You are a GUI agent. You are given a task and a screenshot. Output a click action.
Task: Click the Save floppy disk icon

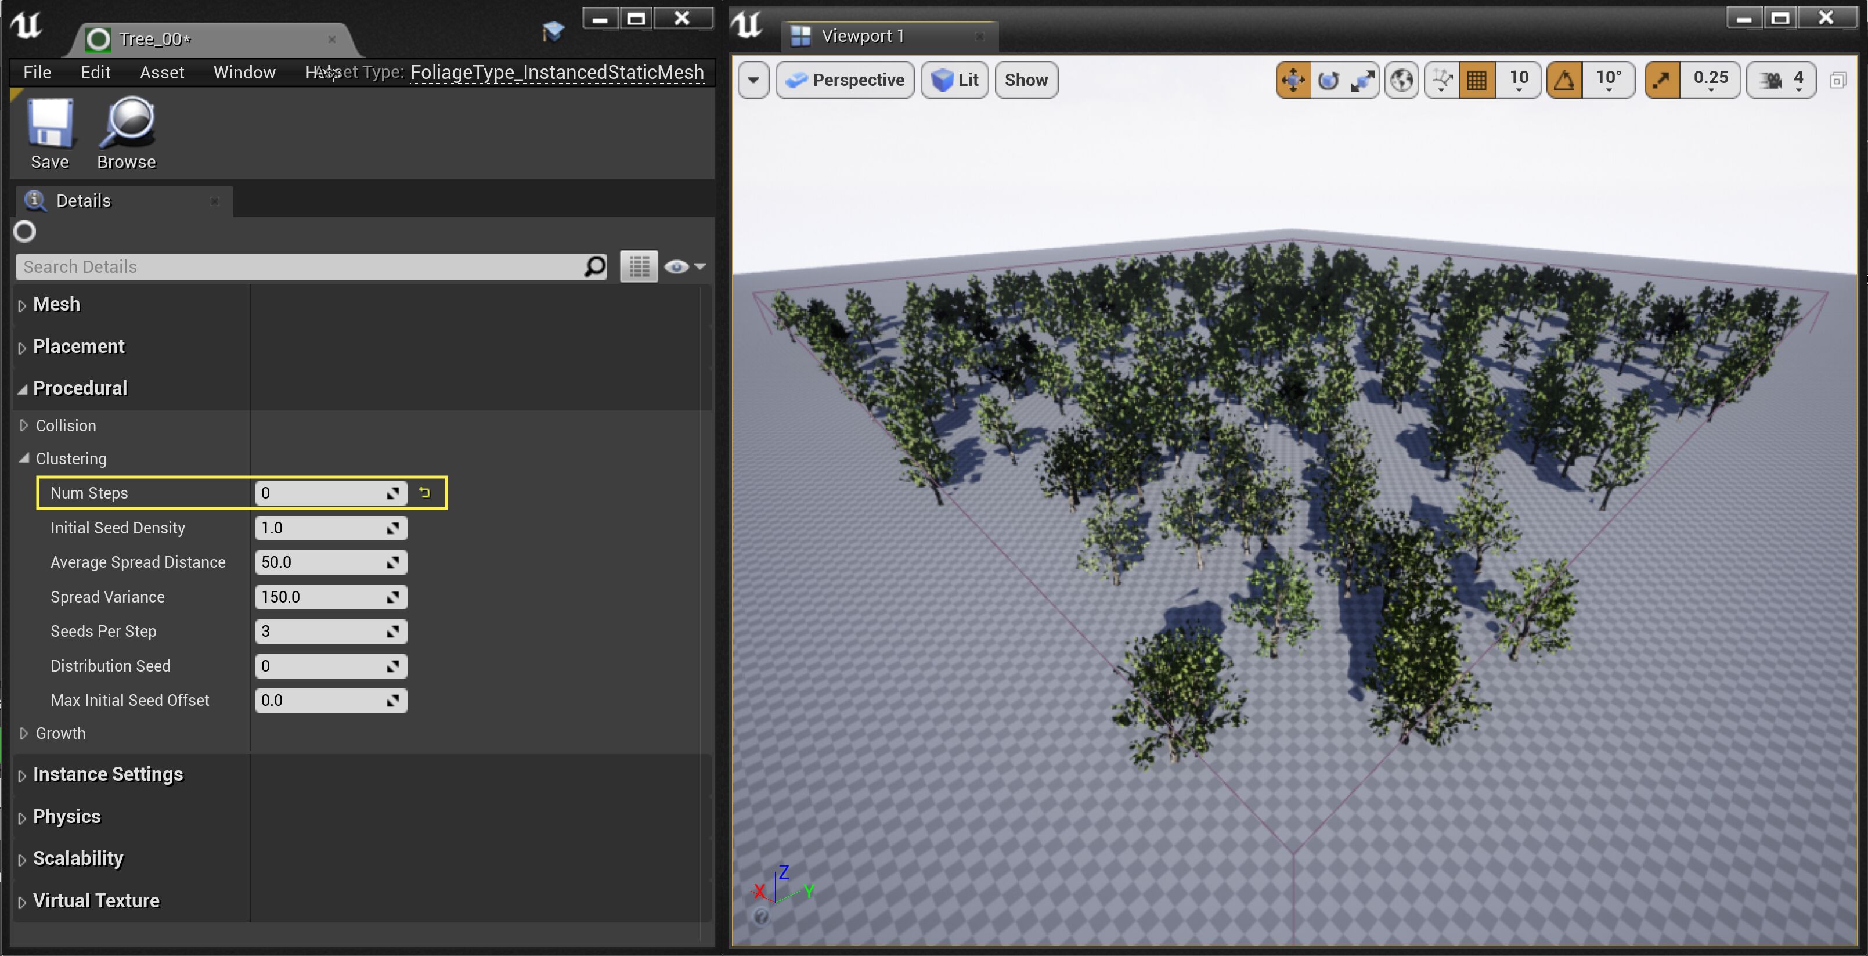(x=50, y=123)
